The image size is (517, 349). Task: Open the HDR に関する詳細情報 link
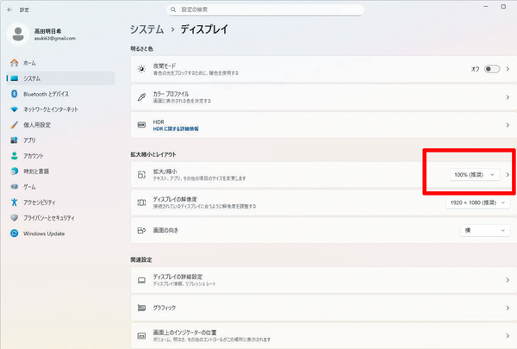pos(176,128)
